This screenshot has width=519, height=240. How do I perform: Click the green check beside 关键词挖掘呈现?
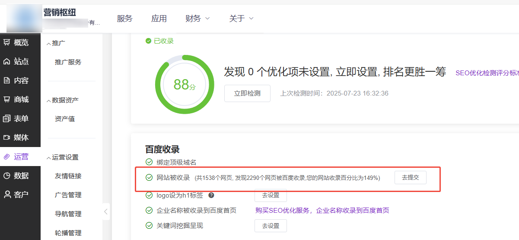click(149, 225)
